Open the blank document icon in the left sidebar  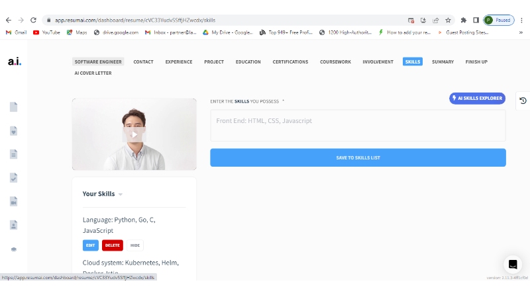coord(13,106)
